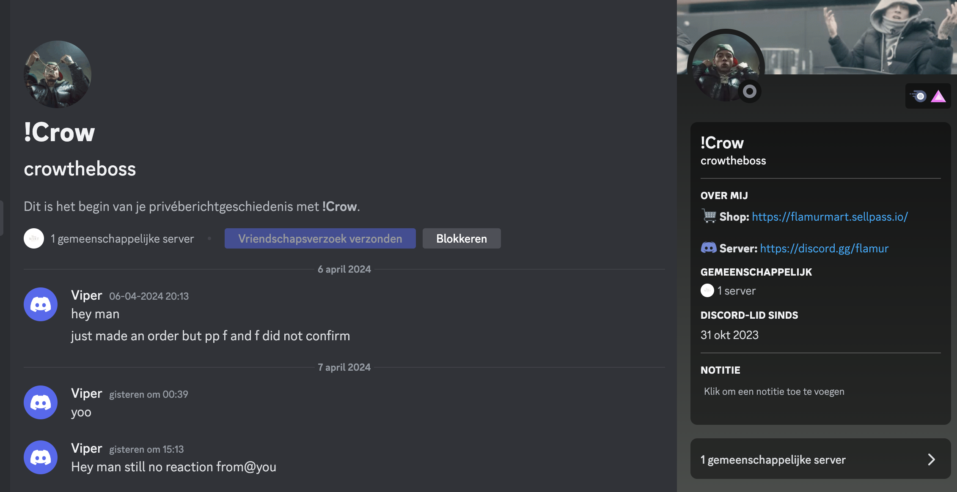957x492 pixels.
Task: Expand the '1 gemeenschappelijke server' chevron
Action: 931,459
